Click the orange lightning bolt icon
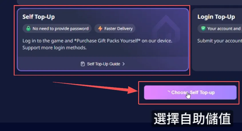 tap(100, 28)
